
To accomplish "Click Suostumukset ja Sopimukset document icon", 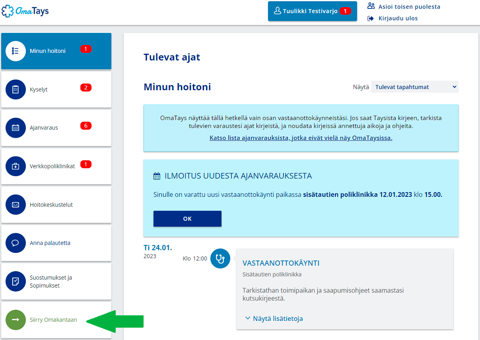I will coord(16,281).
